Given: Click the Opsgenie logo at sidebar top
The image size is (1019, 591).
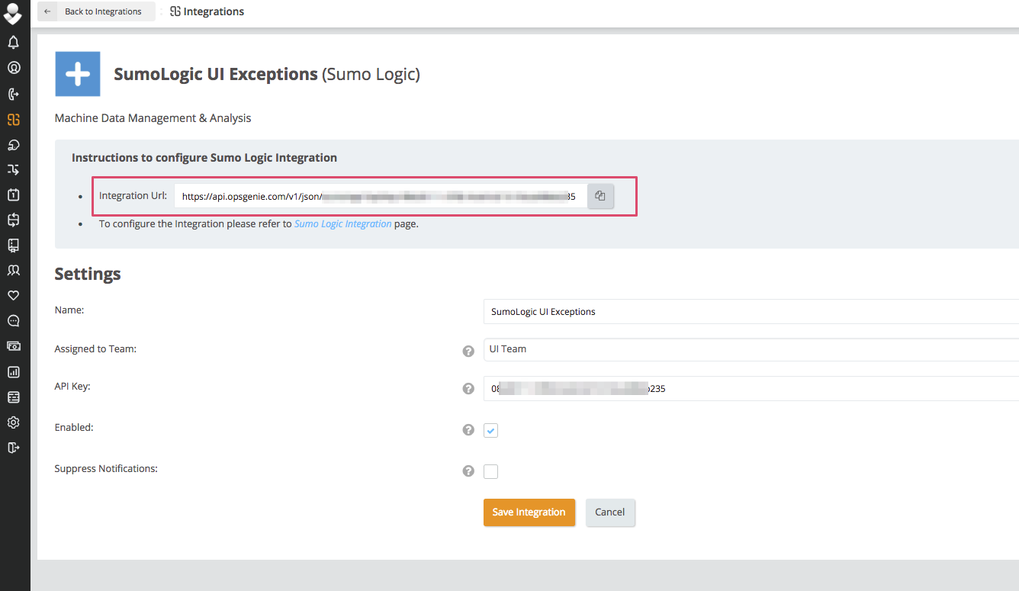Looking at the screenshot, I should 13,13.
